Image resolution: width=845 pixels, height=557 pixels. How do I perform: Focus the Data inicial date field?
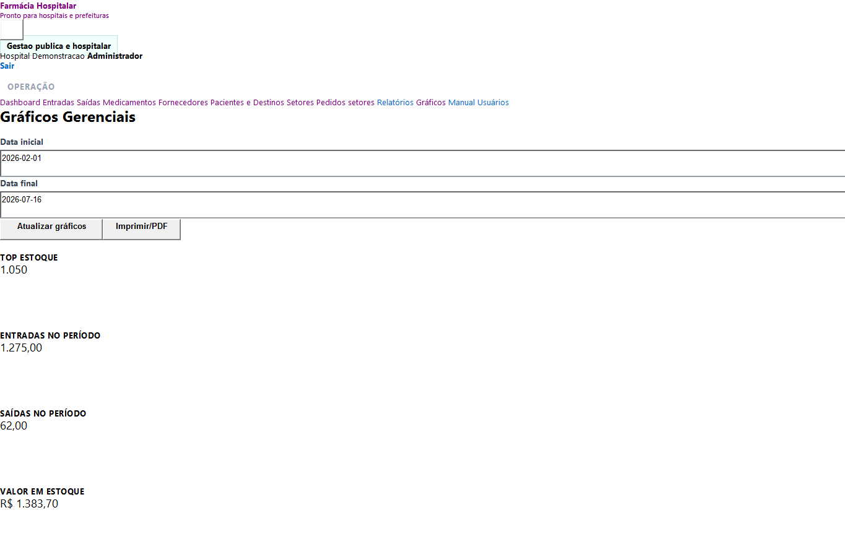[422, 163]
